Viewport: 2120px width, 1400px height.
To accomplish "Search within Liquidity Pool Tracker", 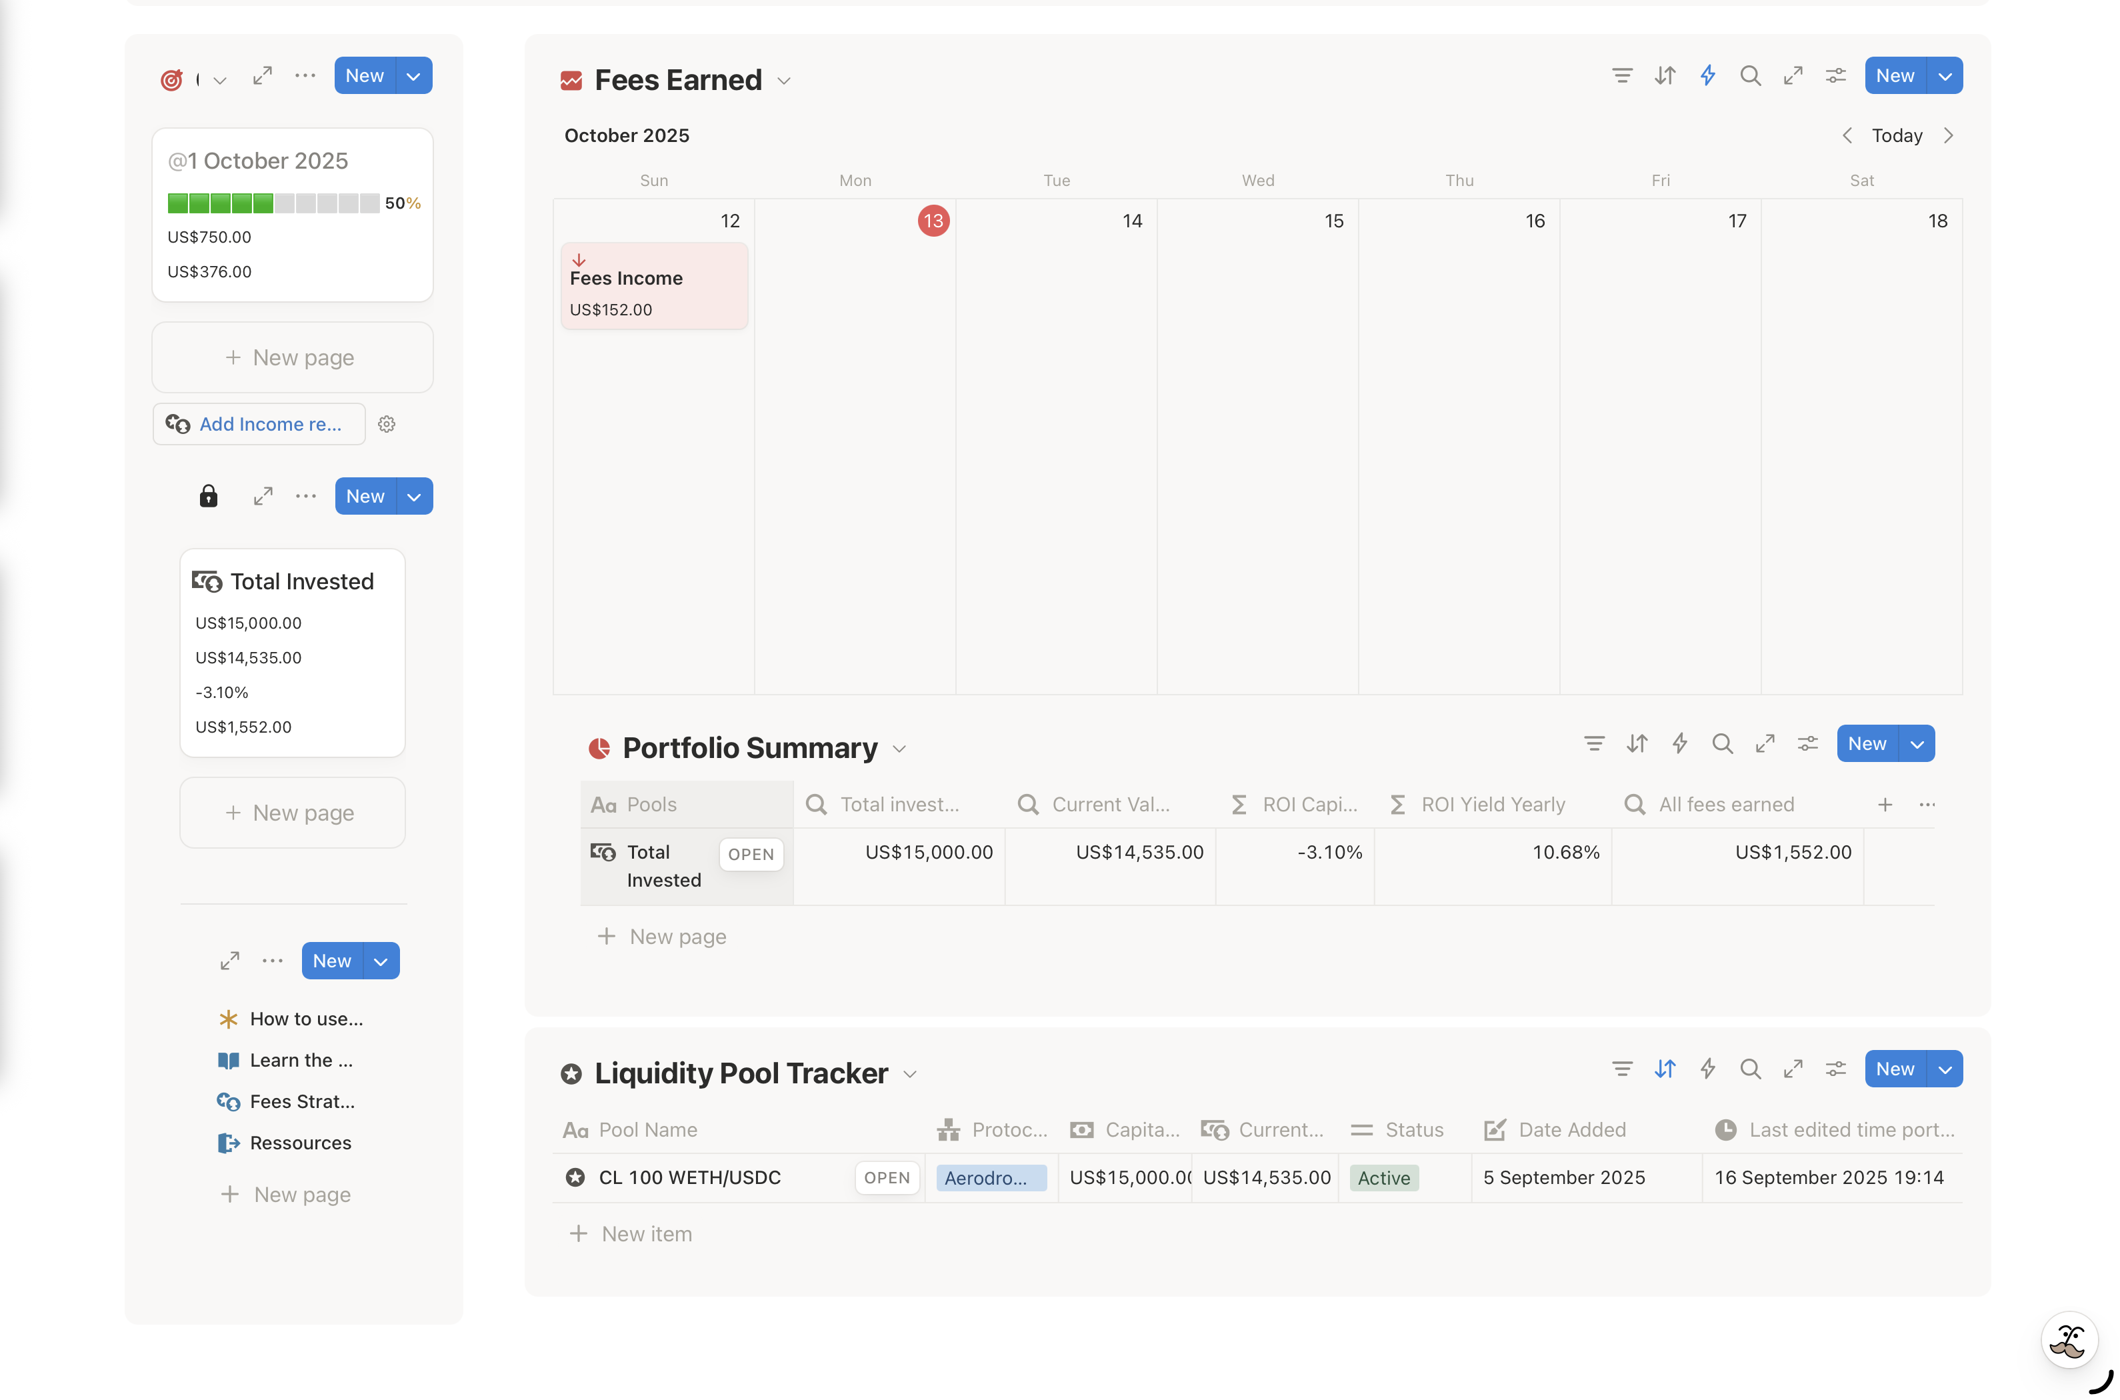I will point(1751,1069).
